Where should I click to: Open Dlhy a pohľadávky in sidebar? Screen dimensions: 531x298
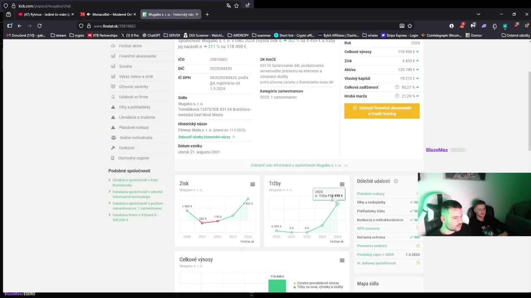point(134,107)
